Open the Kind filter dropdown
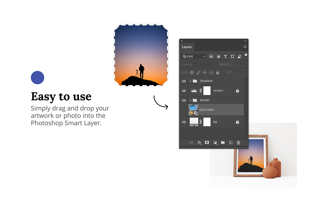 tap(193, 56)
